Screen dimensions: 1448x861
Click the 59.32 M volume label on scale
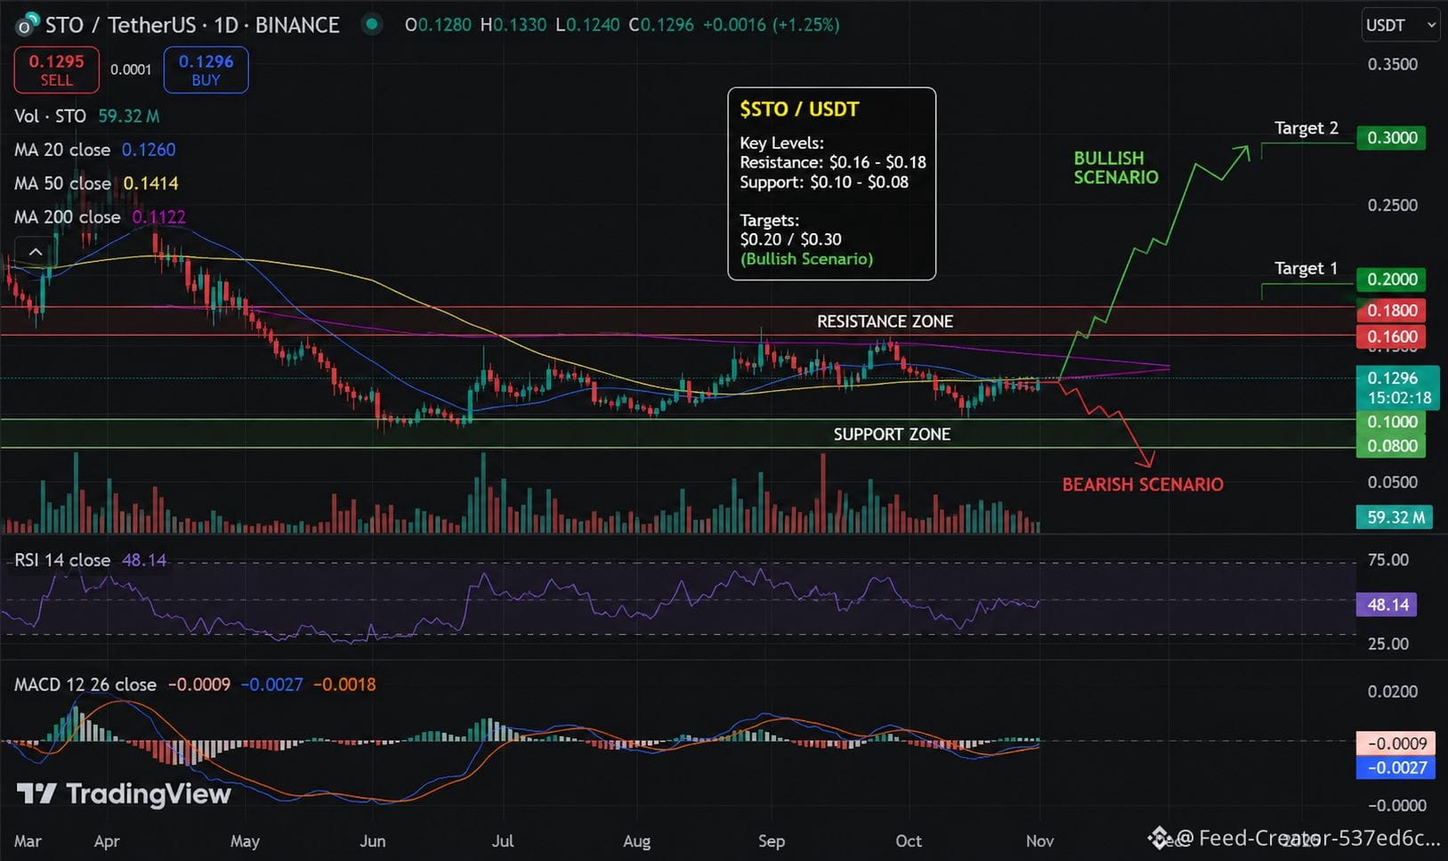click(x=1395, y=517)
